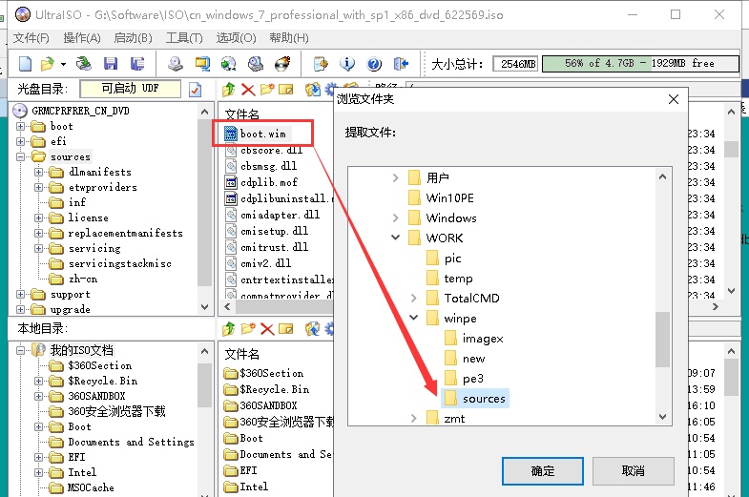This screenshot has height=497, width=749.
Task: Expand the boot folder in disc tree
Action: pos(20,127)
